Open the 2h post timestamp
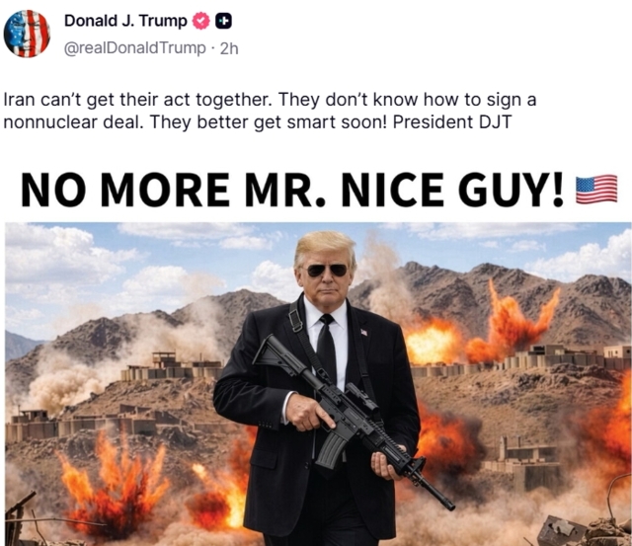The image size is (632, 546). pos(229,48)
